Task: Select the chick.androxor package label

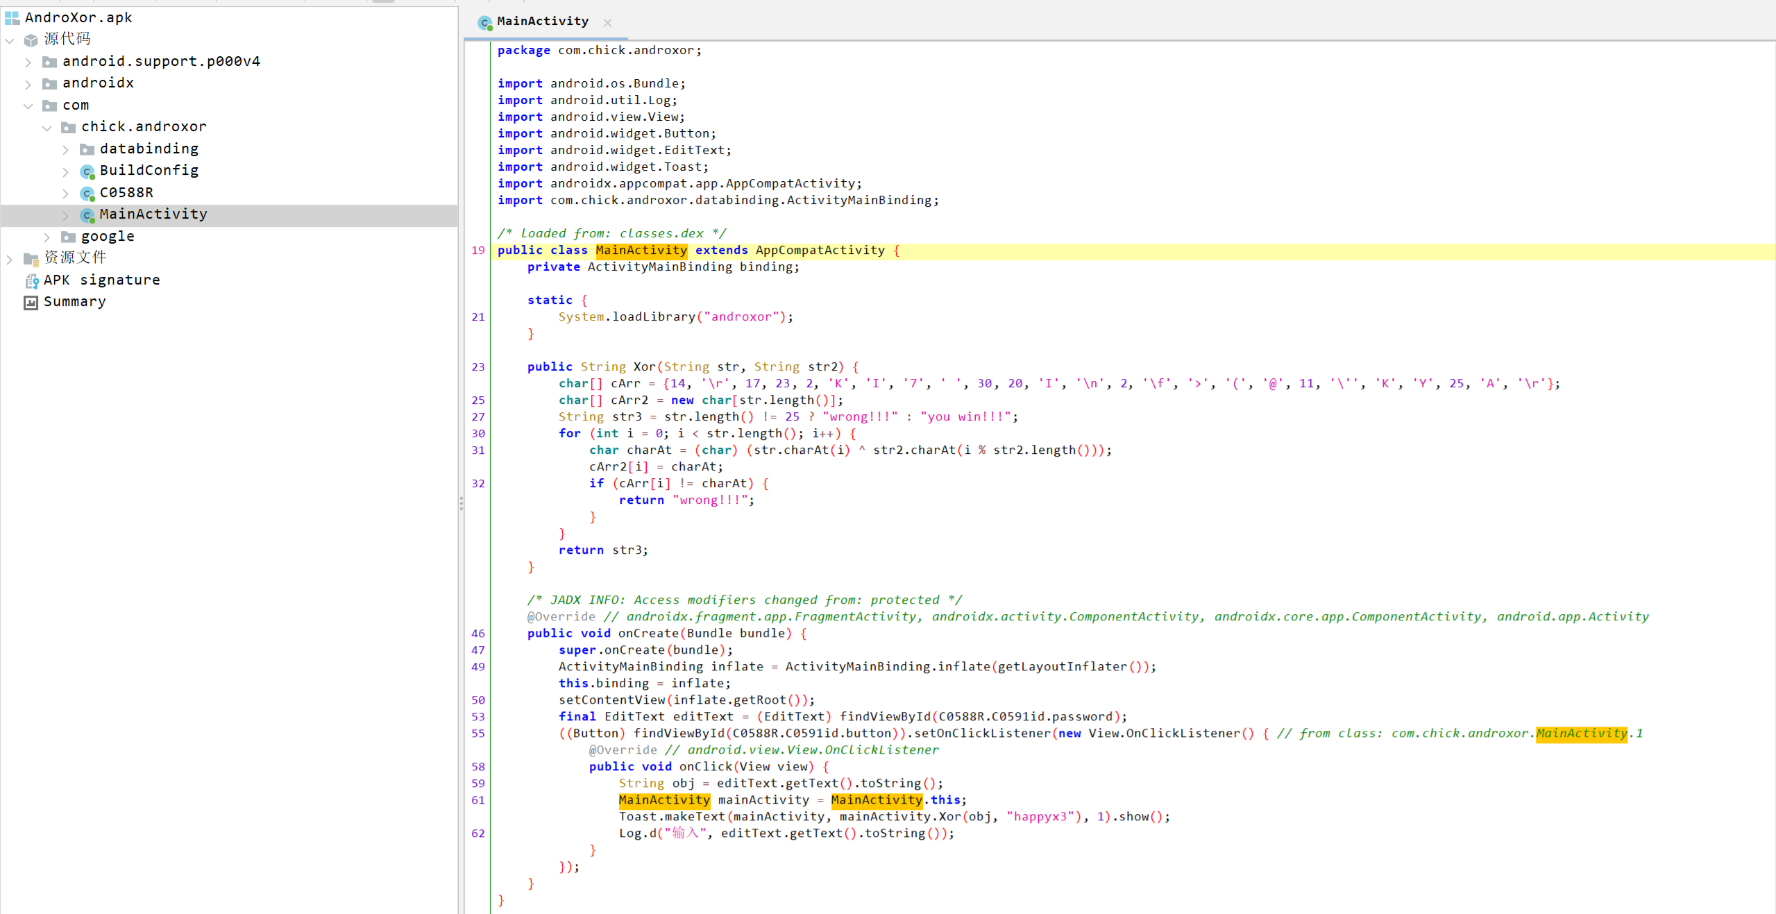Action: pyautogui.click(x=144, y=126)
